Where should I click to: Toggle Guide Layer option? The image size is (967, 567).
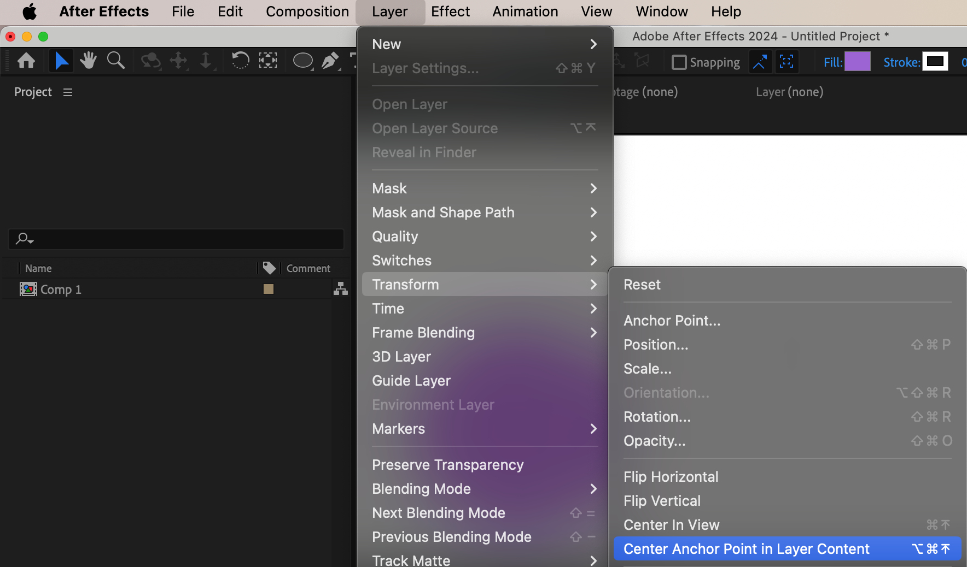point(485,381)
